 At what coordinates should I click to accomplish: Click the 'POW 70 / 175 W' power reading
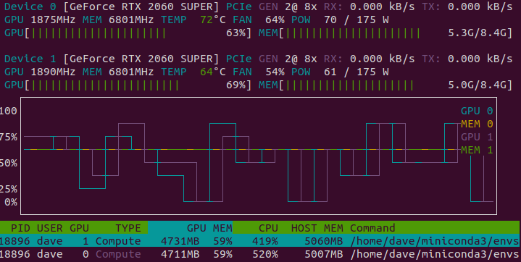coord(341,20)
